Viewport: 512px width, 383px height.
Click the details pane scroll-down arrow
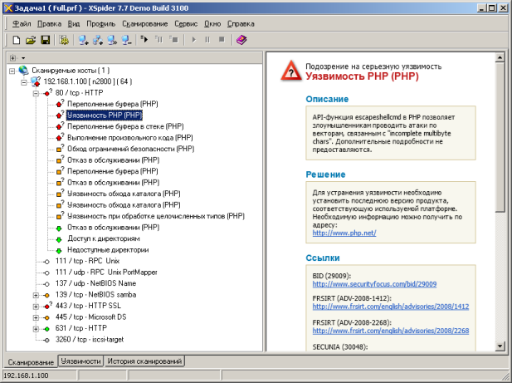click(x=500, y=346)
